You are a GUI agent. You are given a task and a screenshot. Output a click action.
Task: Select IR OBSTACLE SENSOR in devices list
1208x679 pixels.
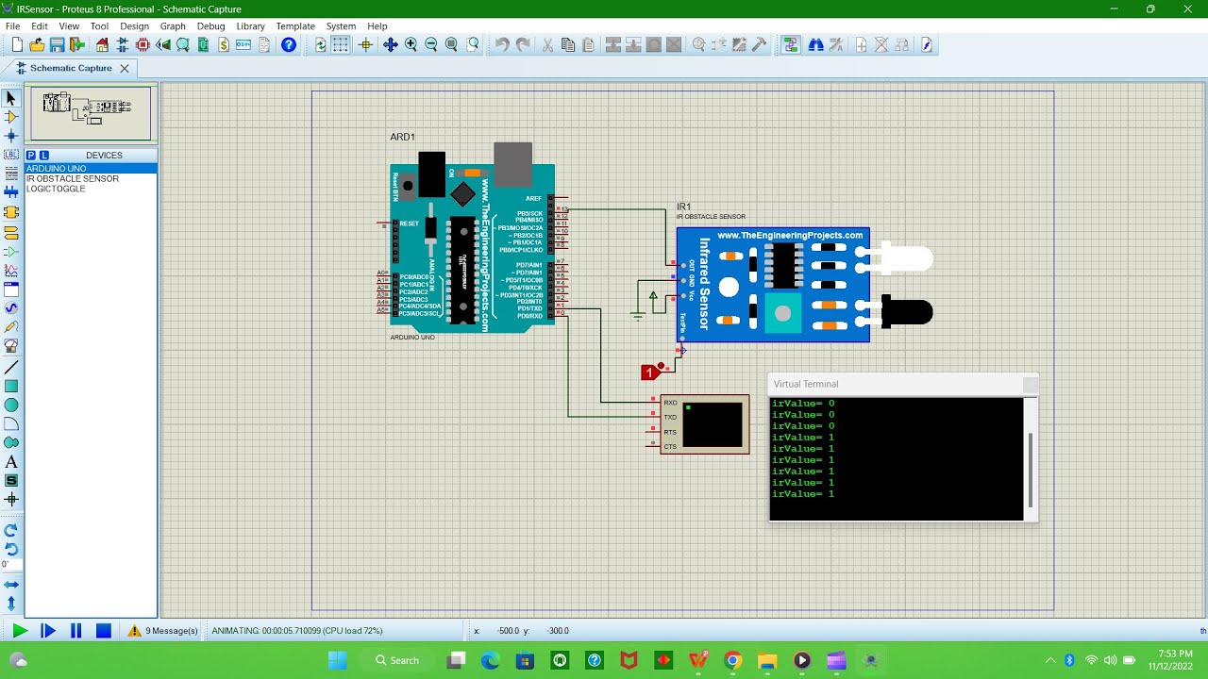click(x=91, y=178)
